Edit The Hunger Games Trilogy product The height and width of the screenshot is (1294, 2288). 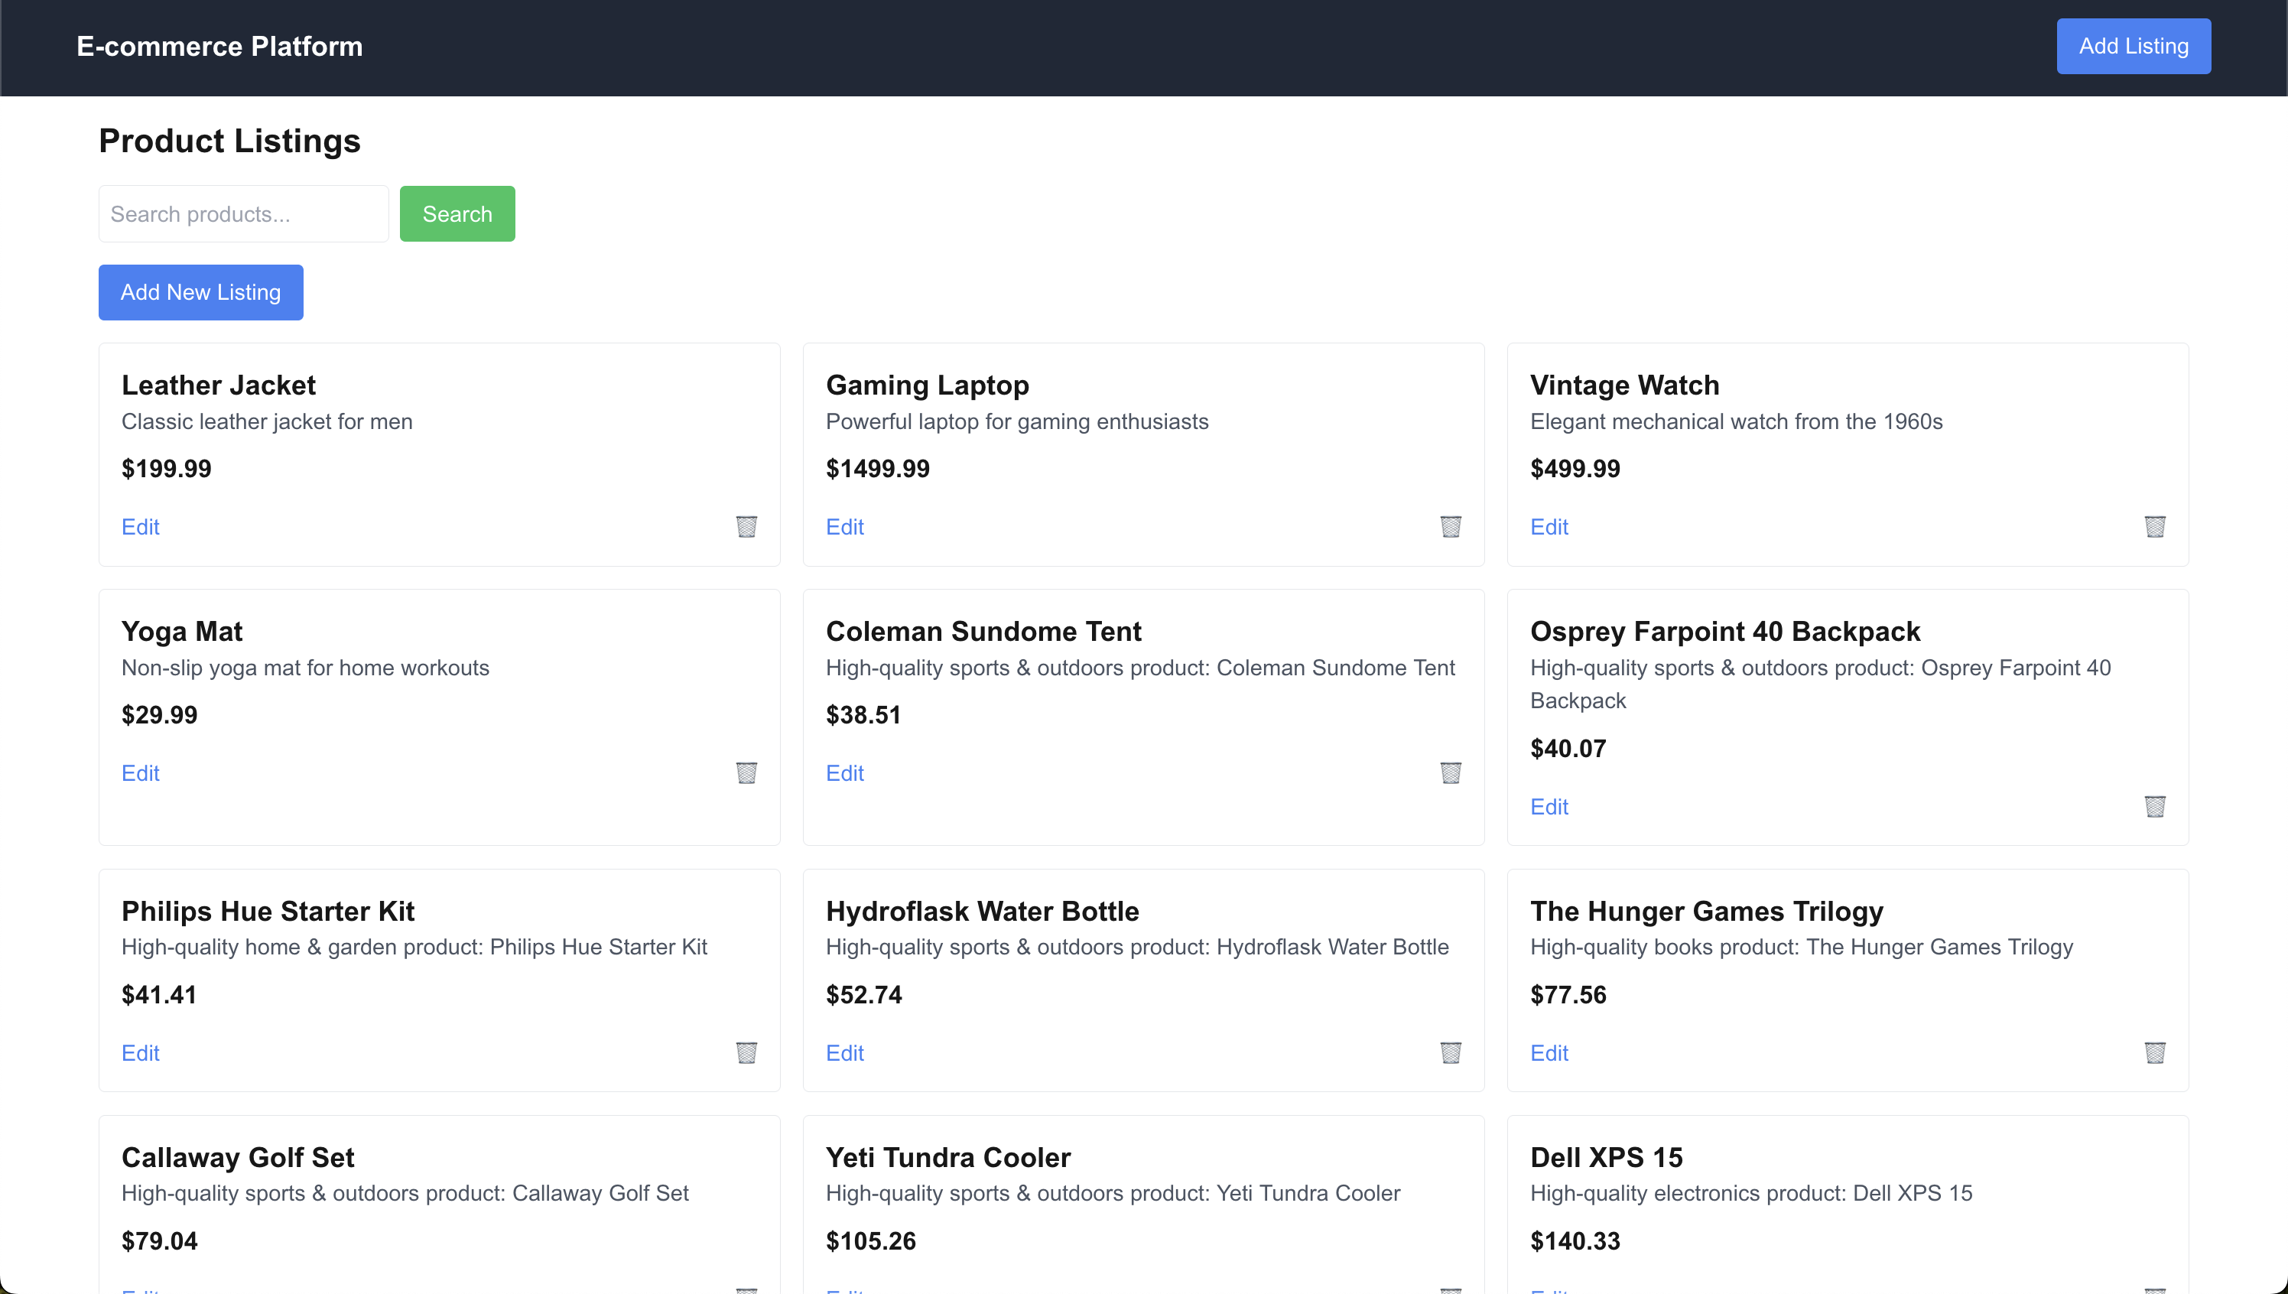pyautogui.click(x=1548, y=1052)
